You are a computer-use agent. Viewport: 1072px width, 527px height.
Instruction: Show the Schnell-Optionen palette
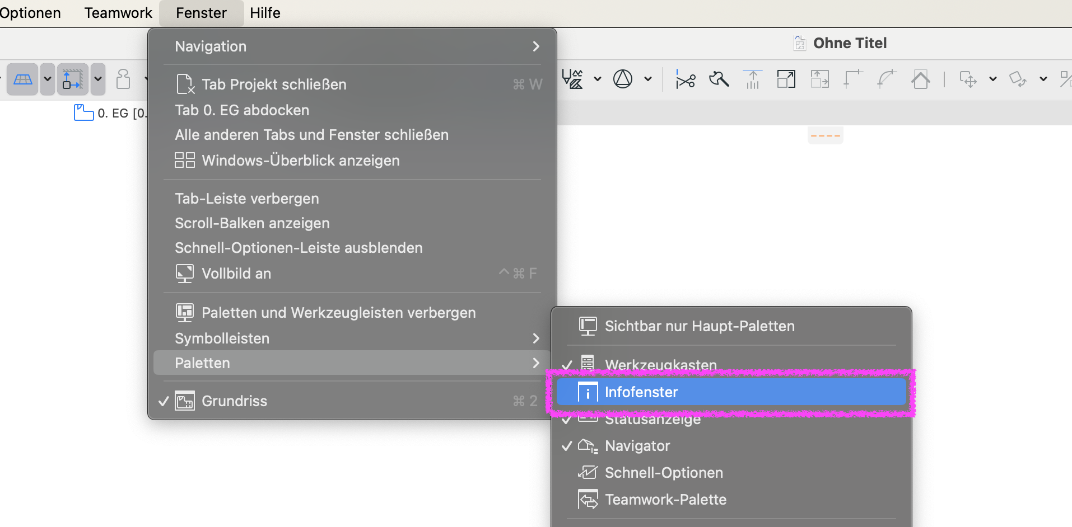pyautogui.click(x=731, y=473)
